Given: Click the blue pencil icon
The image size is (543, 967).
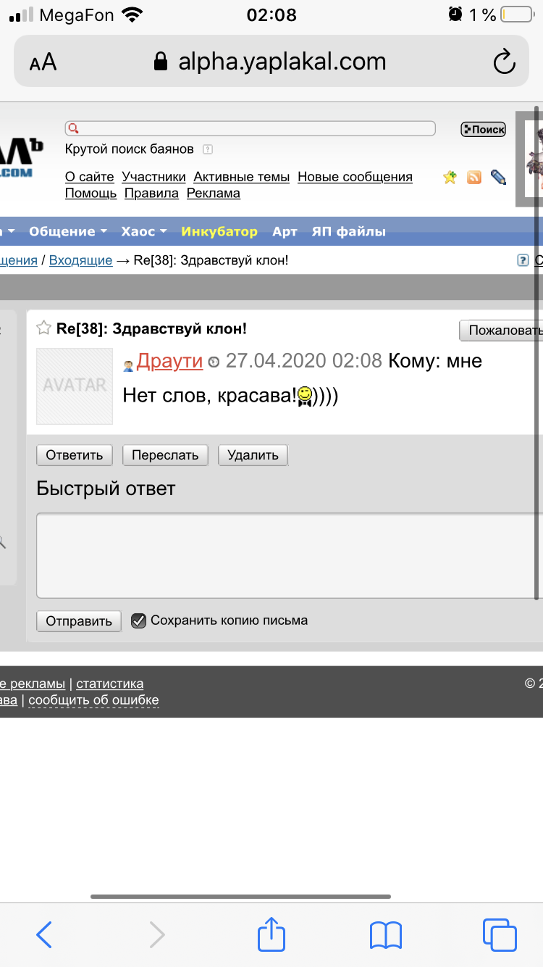Looking at the screenshot, I should click(498, 177).
